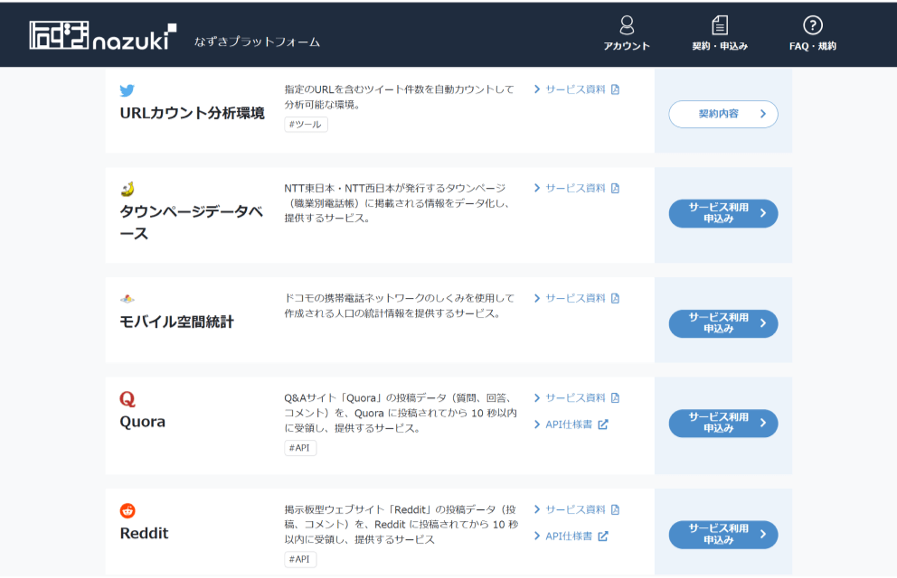This screenshot has height=578, width=897.
Task: Click サービス利用申込み for タウンページデータベース
Action: [x=722, y=213]
